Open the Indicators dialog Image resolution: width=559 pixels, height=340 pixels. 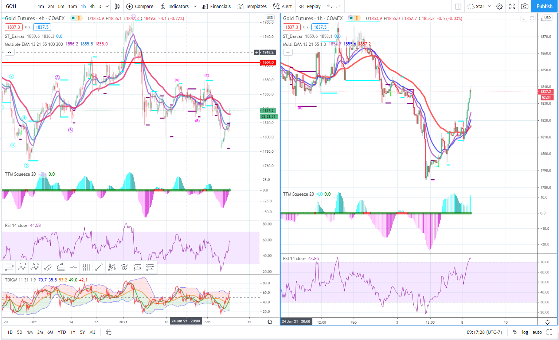[x=175, y=6]
